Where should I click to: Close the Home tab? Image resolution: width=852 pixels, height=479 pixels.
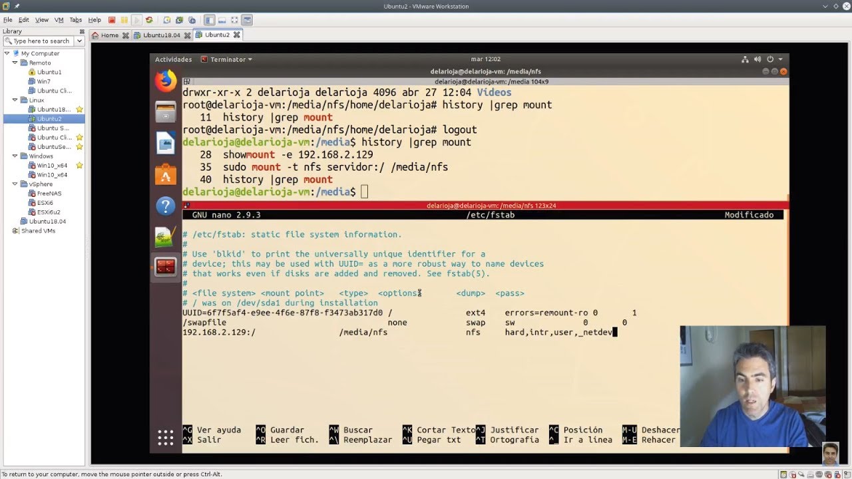pos(125,35)
